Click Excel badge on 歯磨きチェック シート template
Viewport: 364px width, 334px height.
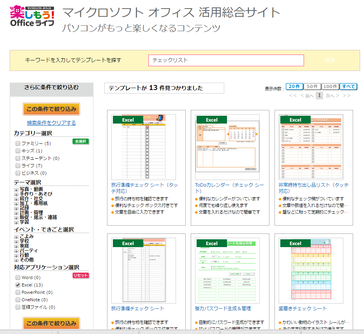click(295, 243)
